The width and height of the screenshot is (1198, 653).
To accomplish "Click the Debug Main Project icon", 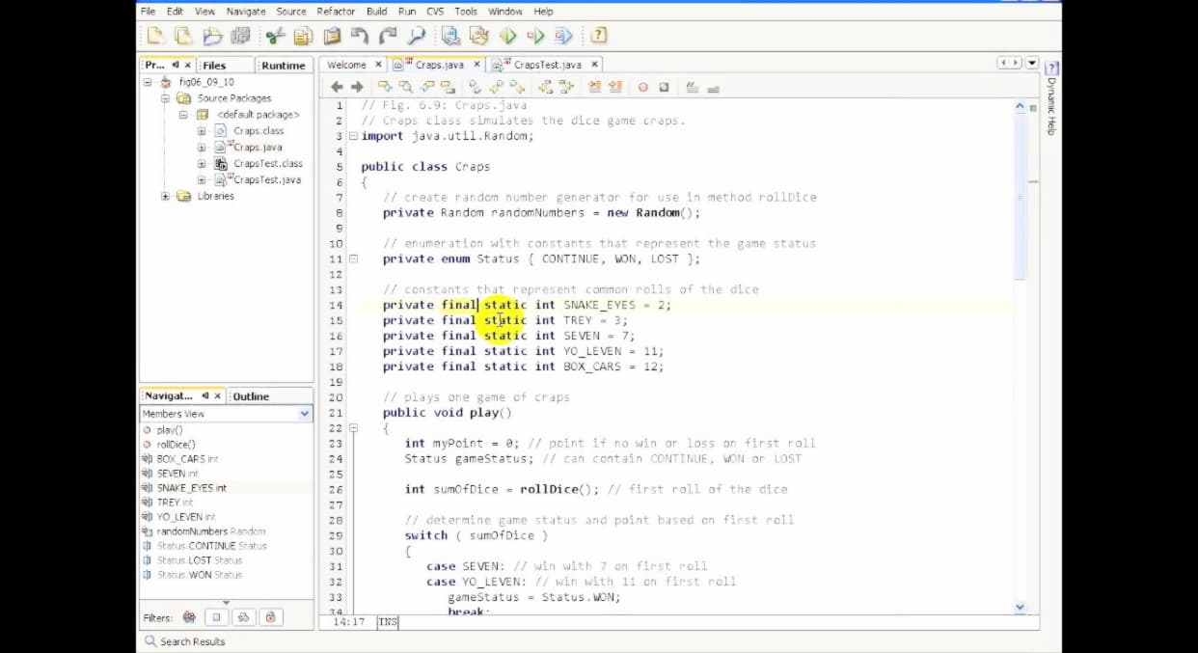I will click(535, 36).
